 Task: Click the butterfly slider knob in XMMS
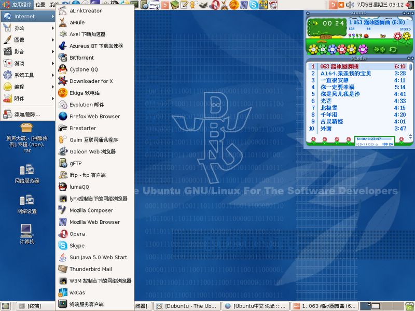(382, 35)
